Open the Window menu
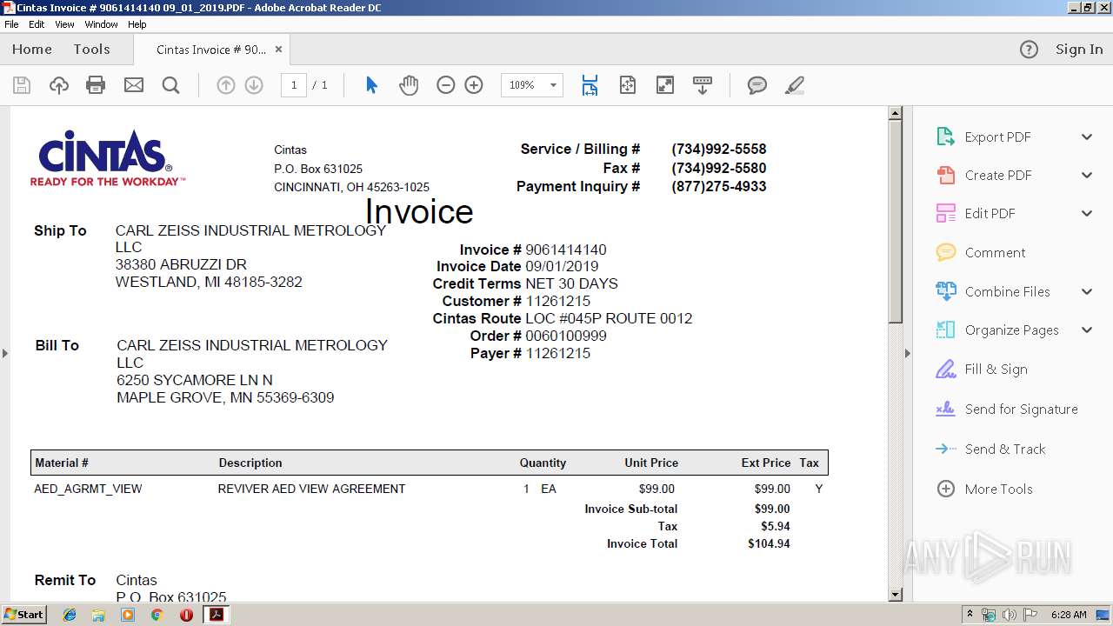The image size is (1113, 626). tap(101, 24)
